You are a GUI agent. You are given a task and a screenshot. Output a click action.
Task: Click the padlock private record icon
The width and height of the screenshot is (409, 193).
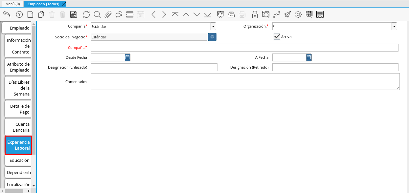click(255, 14)
